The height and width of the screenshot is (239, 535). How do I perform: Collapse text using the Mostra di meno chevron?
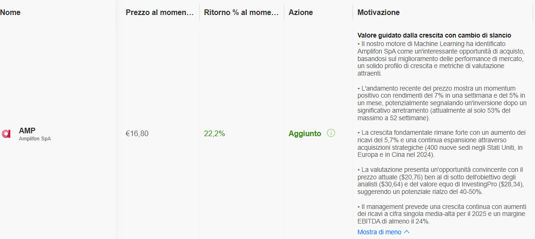[x=406, y=232]
